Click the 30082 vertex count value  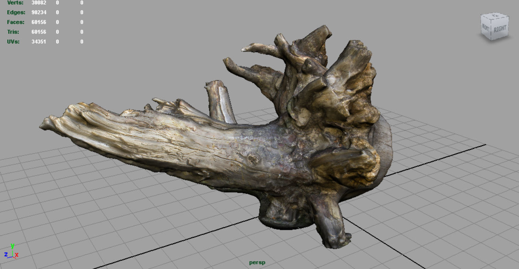pos(39,3)
